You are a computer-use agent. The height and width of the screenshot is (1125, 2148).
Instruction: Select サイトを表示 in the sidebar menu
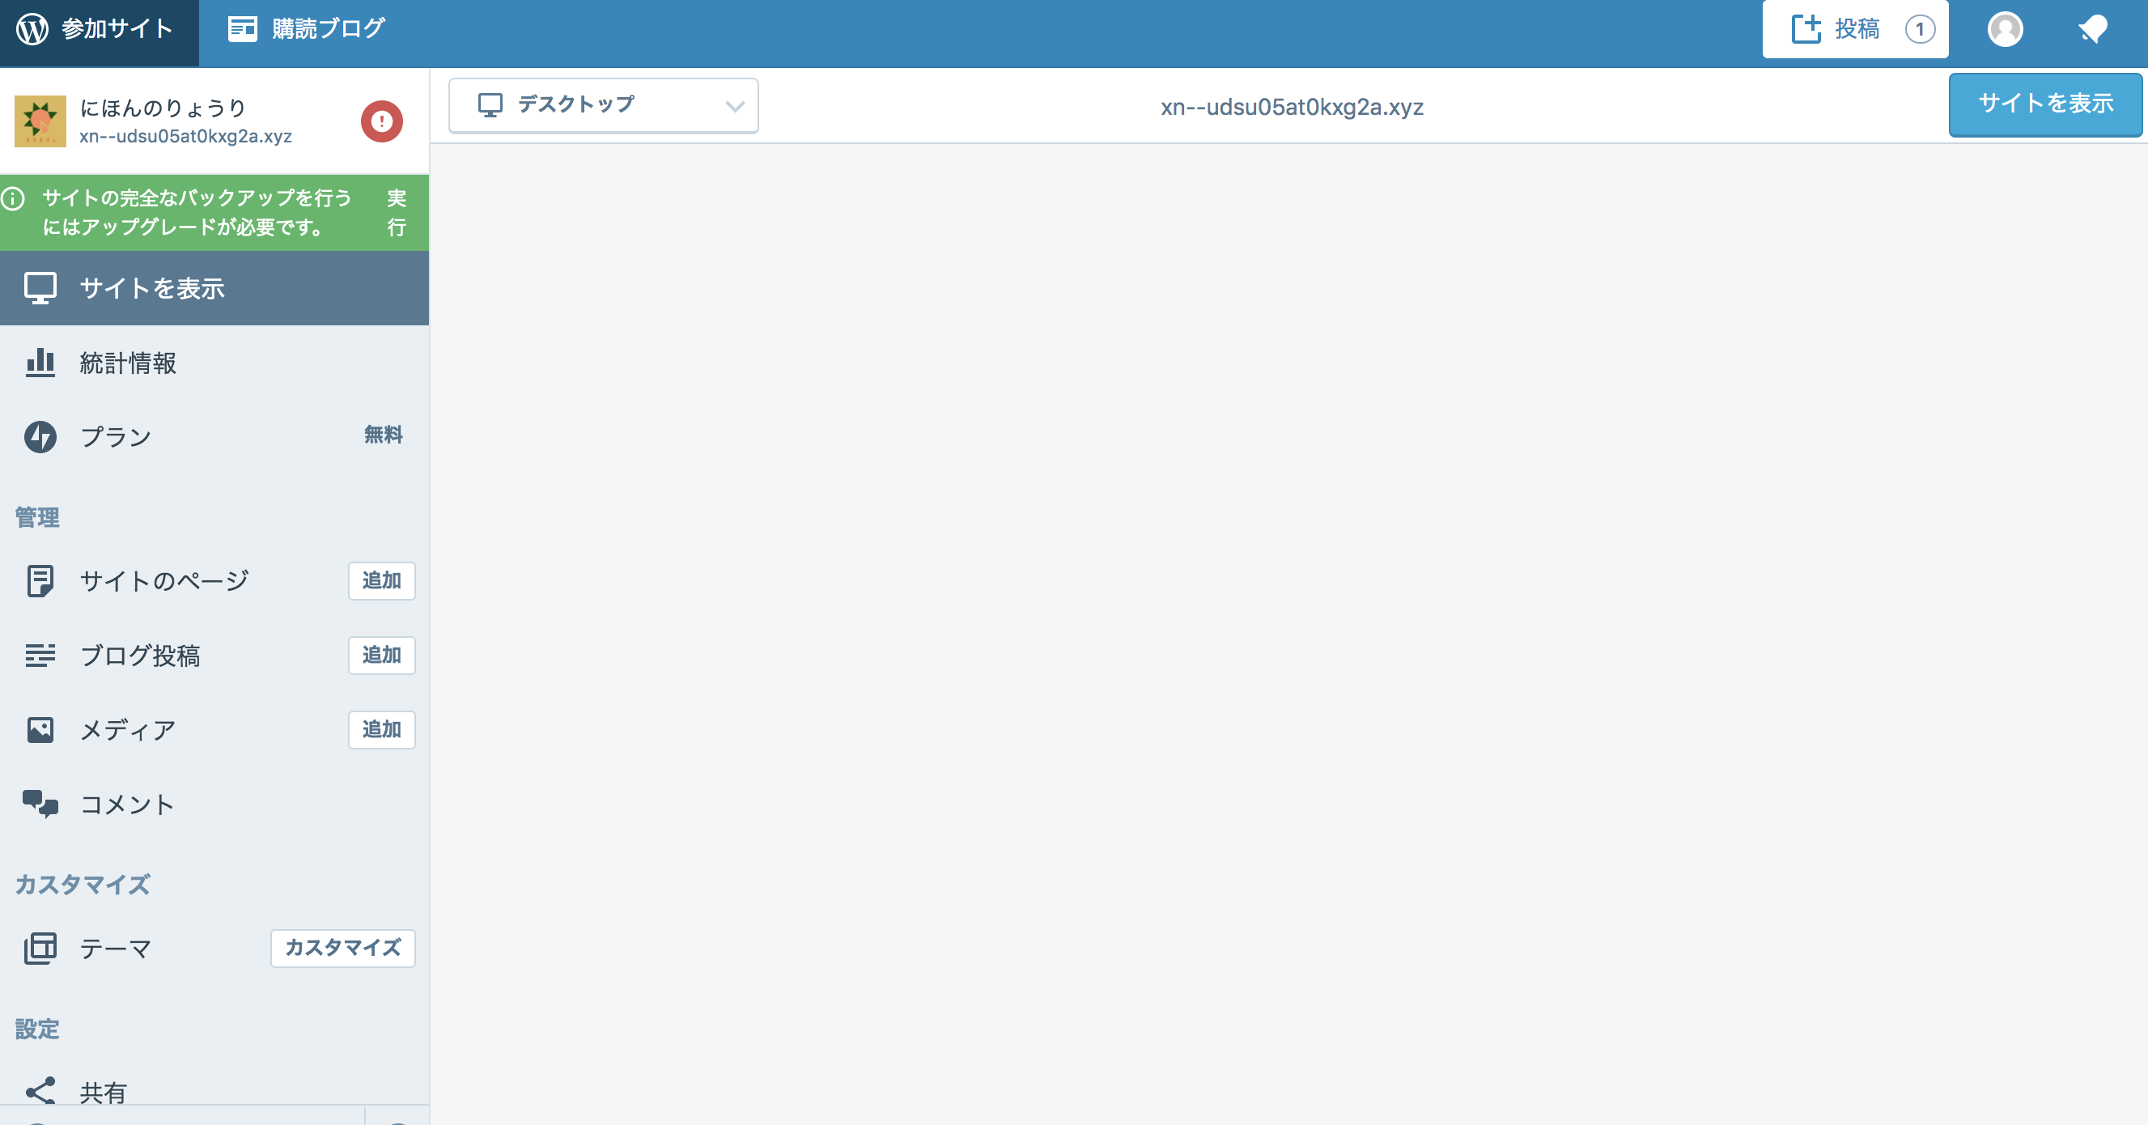[x=152, y=289]
